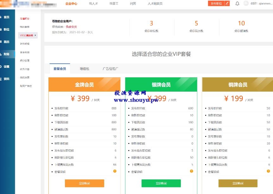Viewport: 273px width, 194px height.
Task: Open 找普工 in top navigation
Action: click(114, 3)
